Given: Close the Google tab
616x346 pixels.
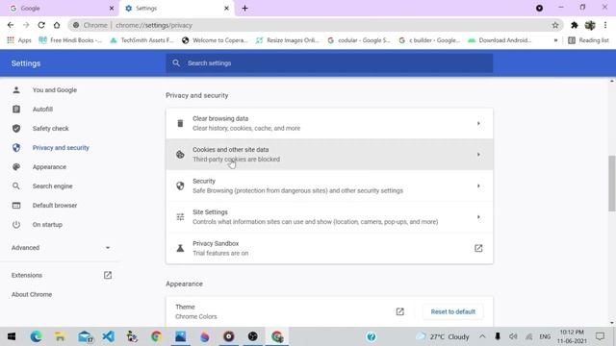Looking at the screenshot, I should [x=112, y=9].
